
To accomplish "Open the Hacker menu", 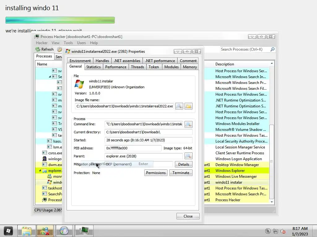I will [x=42, y=43].
